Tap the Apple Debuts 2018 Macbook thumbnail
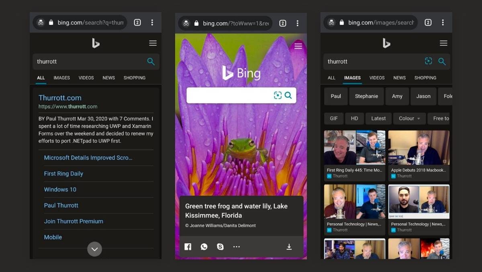This screenshot has height=272, width=482. point(419,147)
